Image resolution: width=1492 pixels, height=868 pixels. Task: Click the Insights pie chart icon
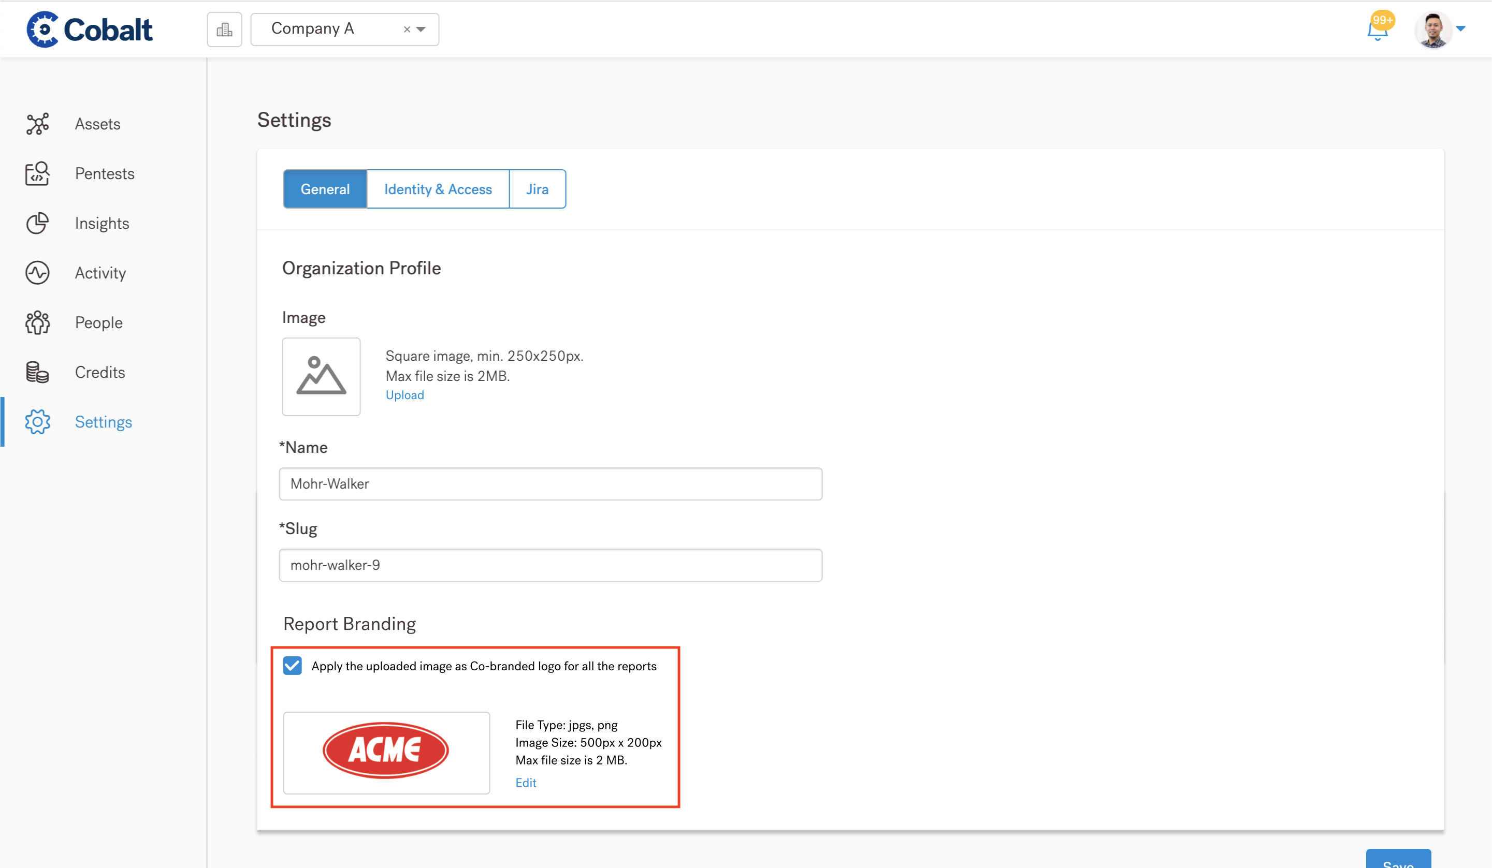[x=37, y=224]
